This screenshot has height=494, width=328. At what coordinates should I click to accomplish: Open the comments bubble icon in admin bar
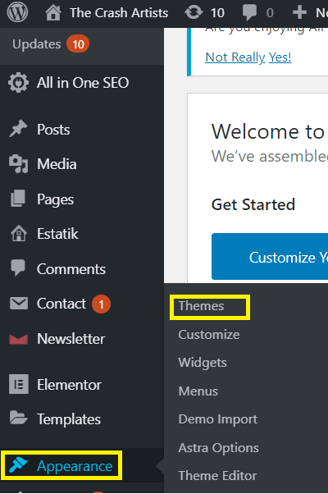249,13
